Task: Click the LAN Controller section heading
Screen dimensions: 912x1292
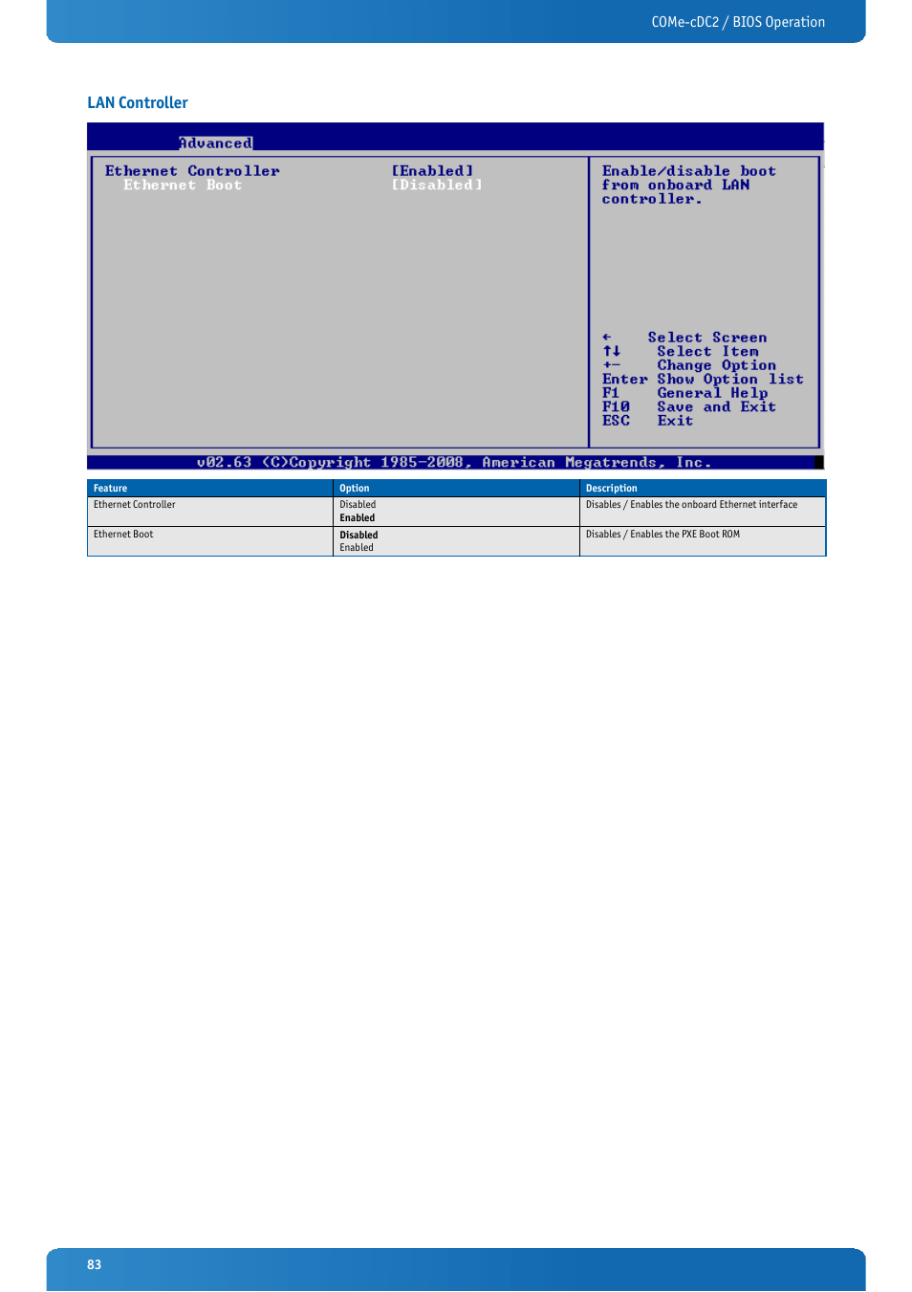Action: tap(138, 102)
